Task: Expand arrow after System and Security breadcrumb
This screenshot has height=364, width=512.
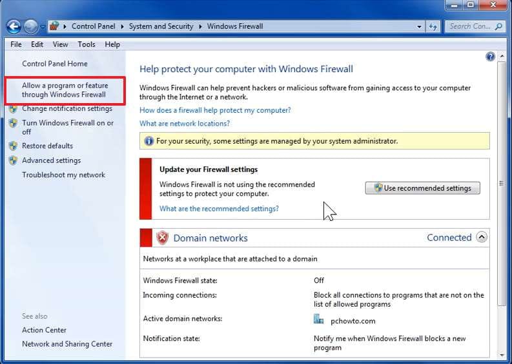Action: click(x=200, y=26)
